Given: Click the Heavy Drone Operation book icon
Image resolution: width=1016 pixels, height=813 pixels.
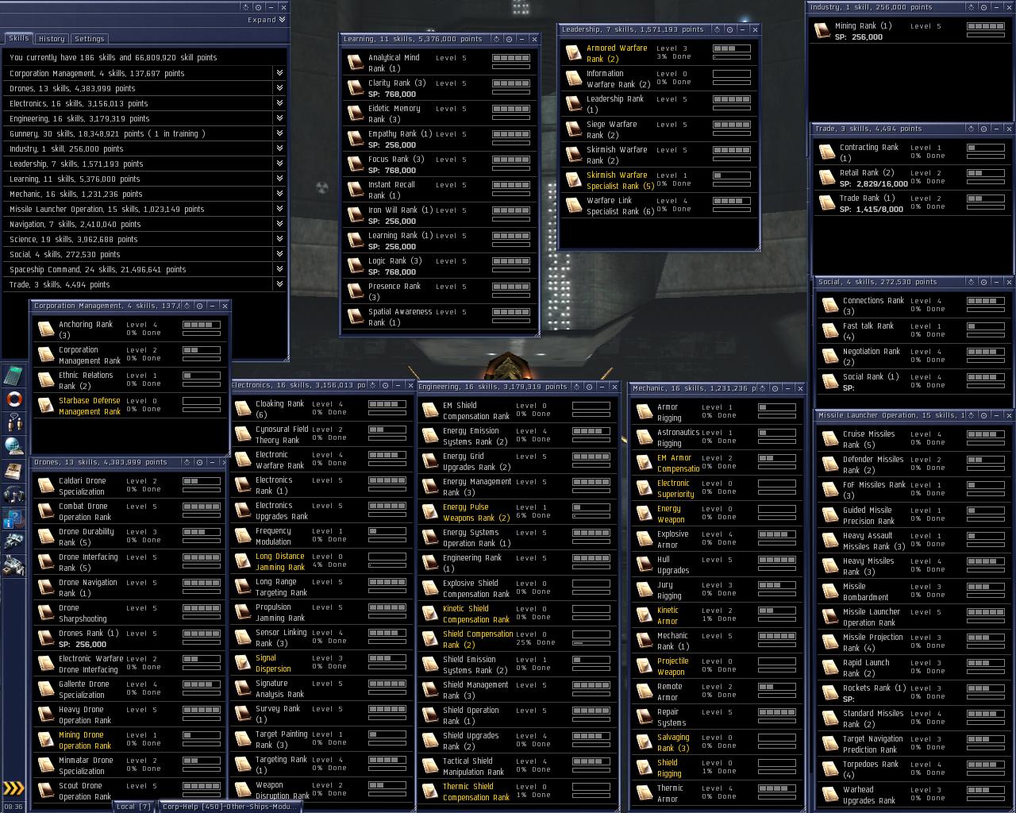Looking at the screenshot, I should [x=46, y=715].
